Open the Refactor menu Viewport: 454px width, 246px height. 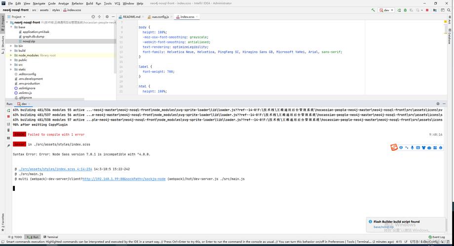pos(77,3)
